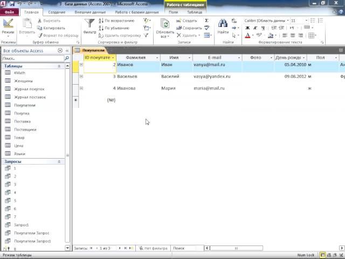Screen dimensions: 345x259
Task: Click Копировать in clipboard group
Action: (x=52, y=28)
